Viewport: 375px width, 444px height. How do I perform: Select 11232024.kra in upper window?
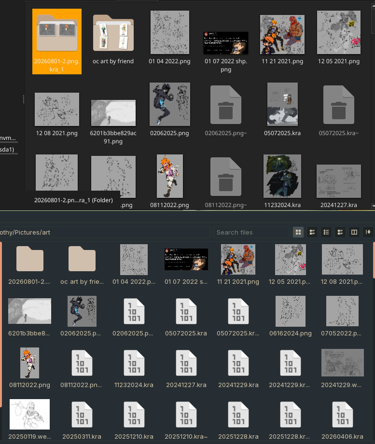[x=282, y=176]
